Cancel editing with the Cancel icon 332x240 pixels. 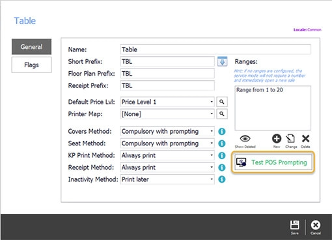(316, 227)
